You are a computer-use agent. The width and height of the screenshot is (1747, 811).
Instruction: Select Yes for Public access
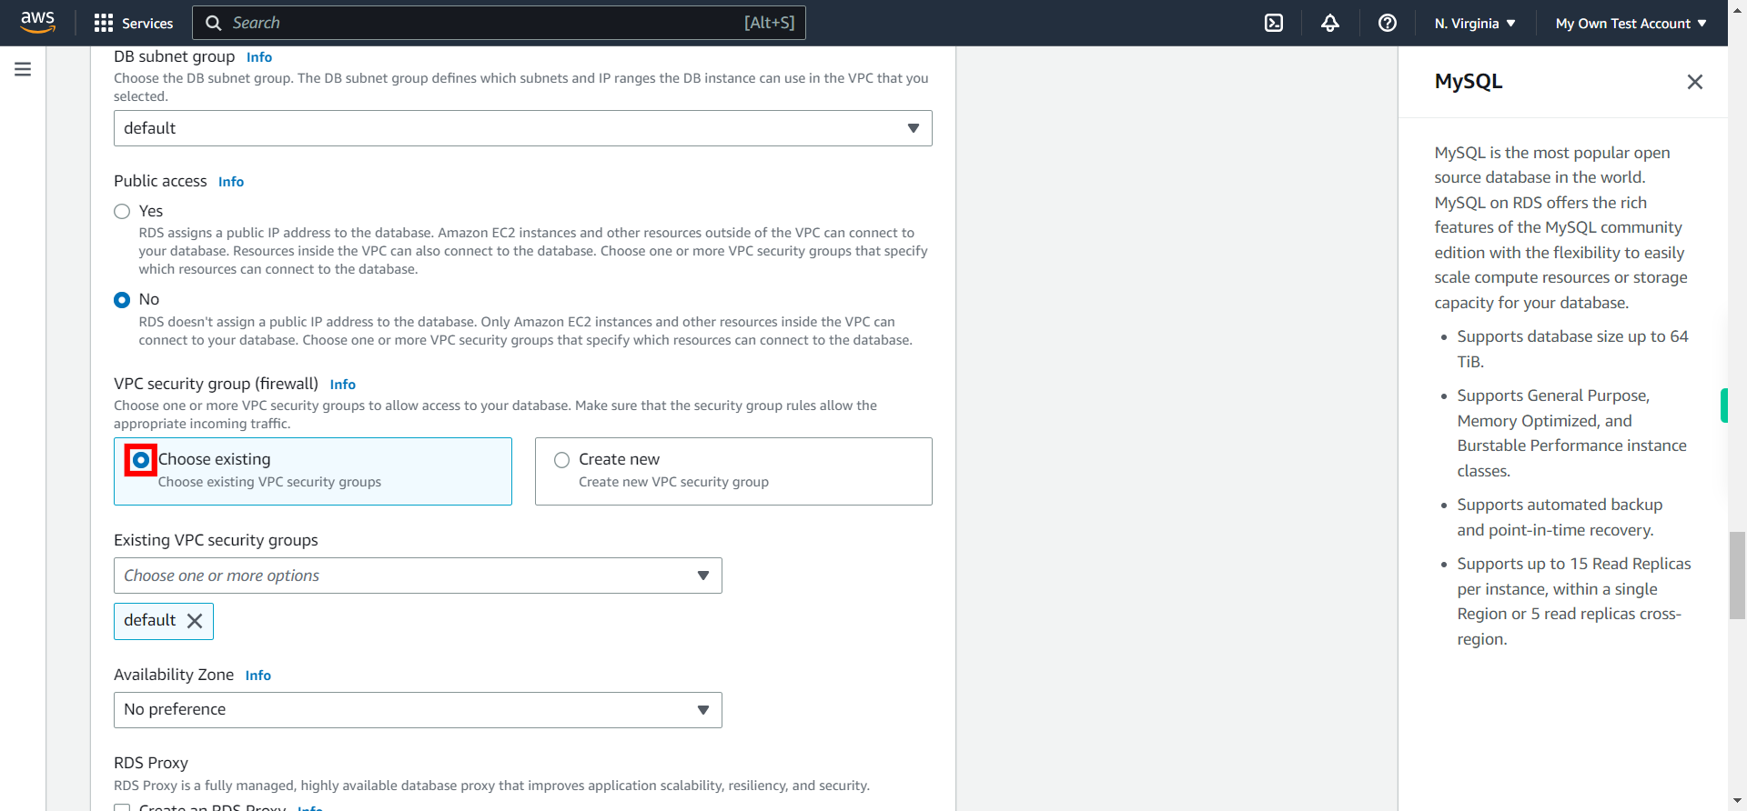click(122, 212)
